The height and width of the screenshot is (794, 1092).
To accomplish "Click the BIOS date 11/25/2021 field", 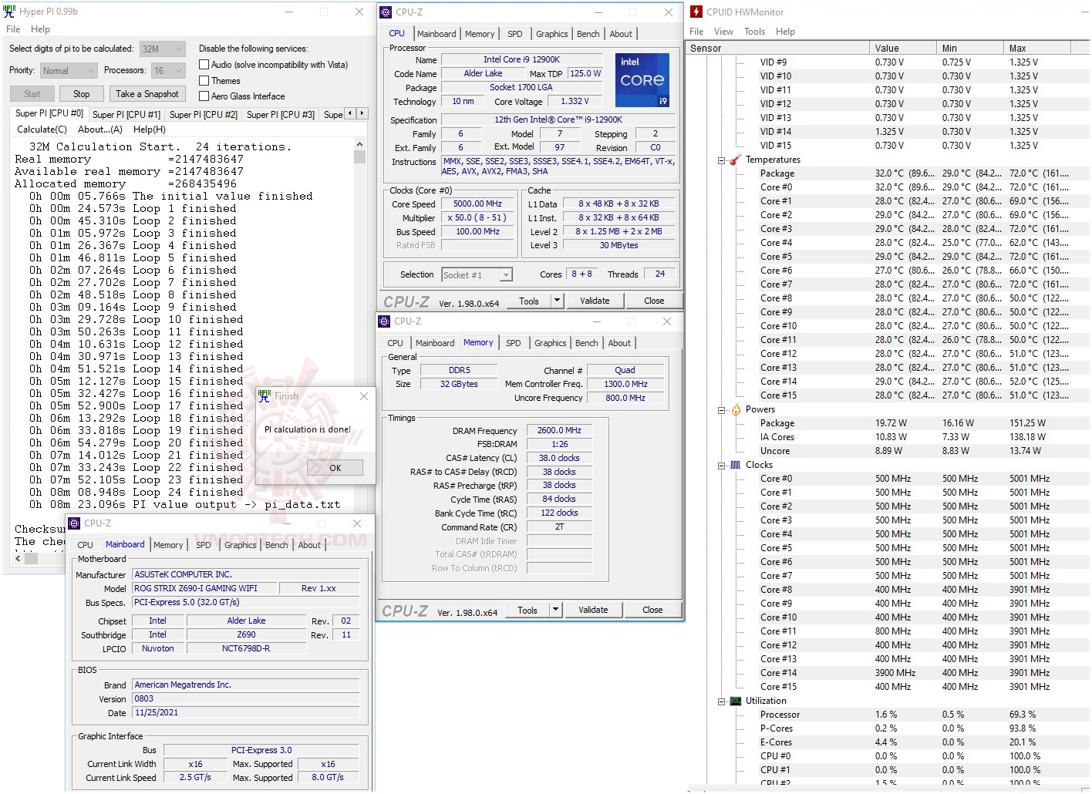I will tap(246, 712).
